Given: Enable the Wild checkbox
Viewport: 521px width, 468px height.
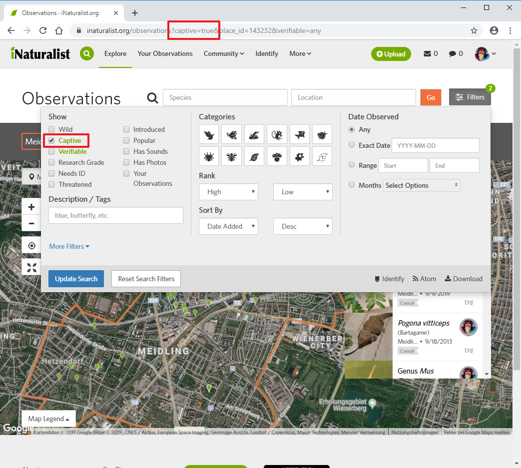Looking at the screenshot, I should click(x=51, y=129).
